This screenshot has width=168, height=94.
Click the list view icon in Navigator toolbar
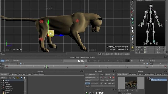[x=10, y=78]
